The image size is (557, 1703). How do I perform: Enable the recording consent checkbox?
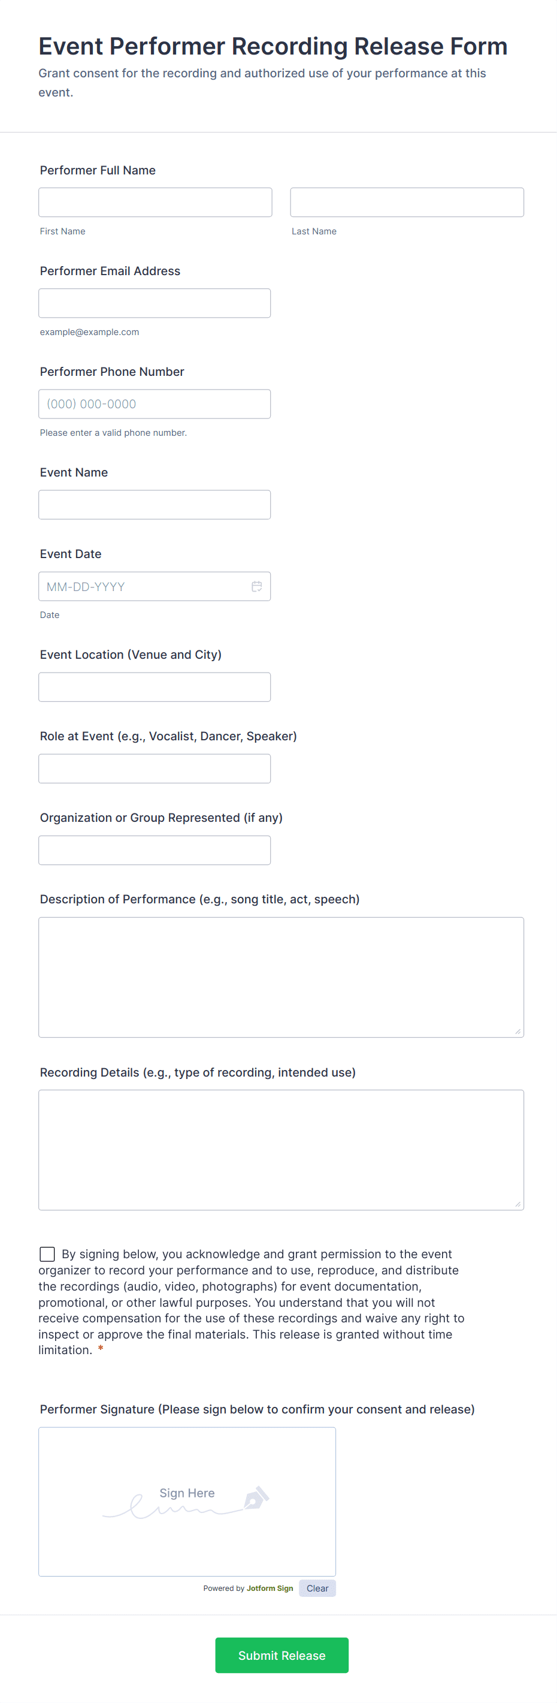(46, 1253)
